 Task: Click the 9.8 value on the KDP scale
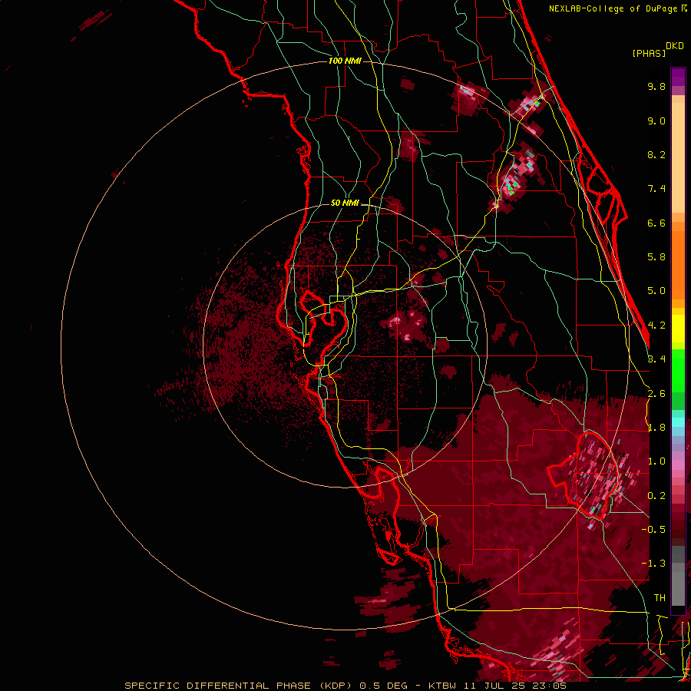656,86
